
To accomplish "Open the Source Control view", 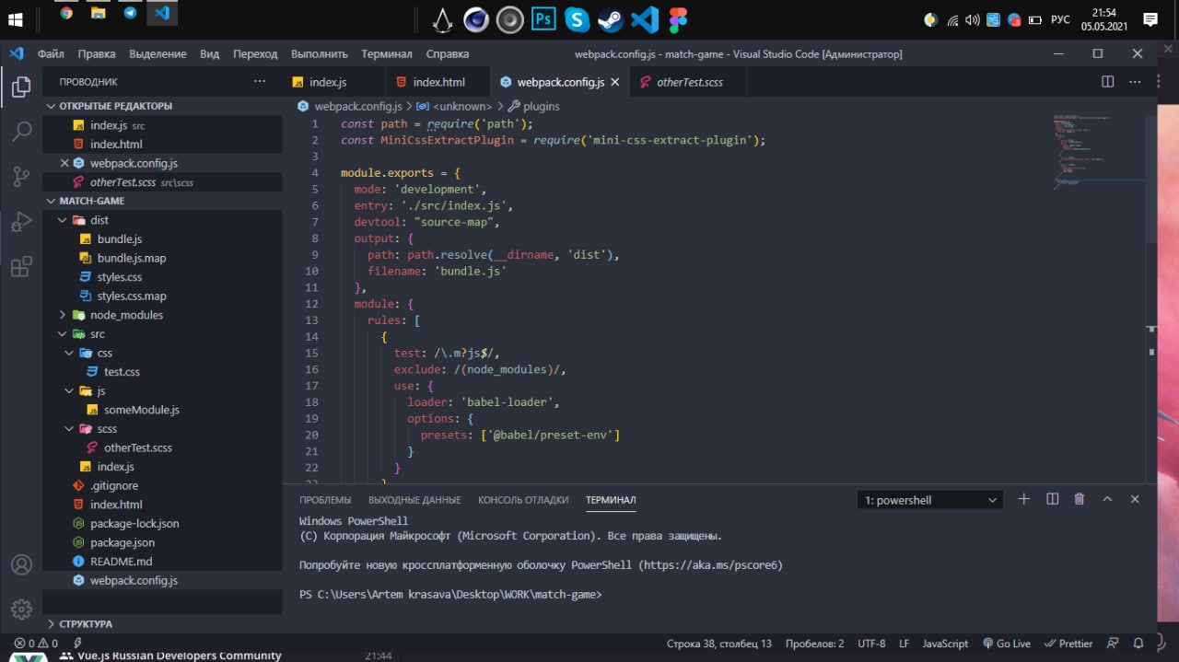I will click(21, 177).
